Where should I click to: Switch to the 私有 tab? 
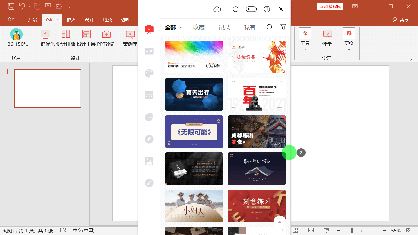point(249,28)
